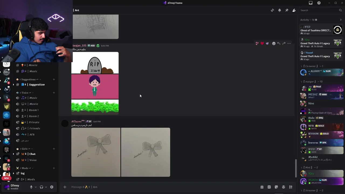Open the Music text channel
Screen dimensions: 345x194
point(35,71)
